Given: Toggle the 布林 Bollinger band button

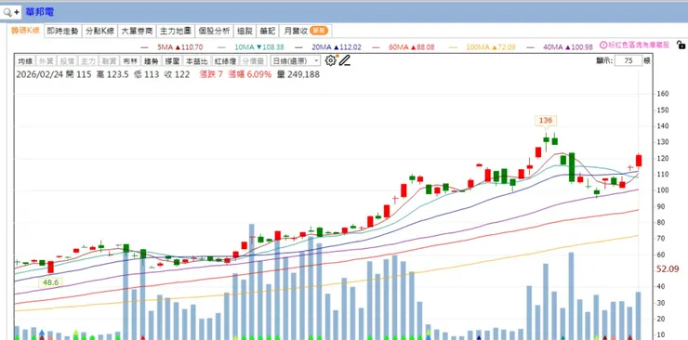Looking at the screenshot, I should tap(130, 61).
